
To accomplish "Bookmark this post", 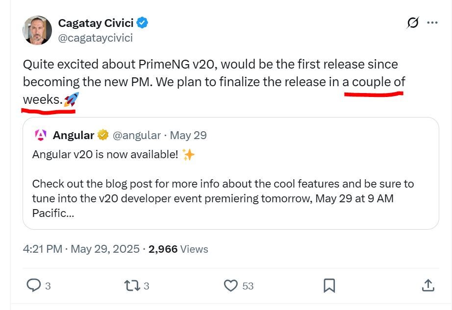I will pyautogui.click(x=329, y=286).
